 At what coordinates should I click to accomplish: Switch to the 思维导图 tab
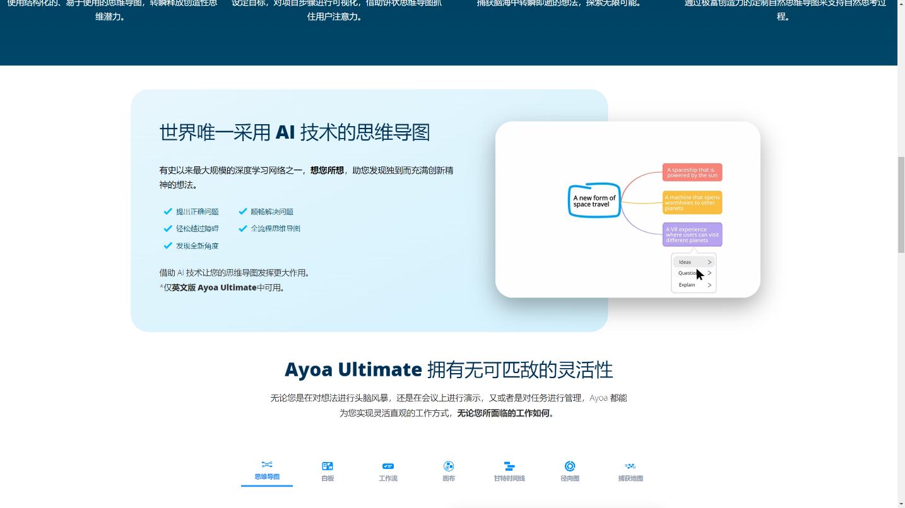pos(267,471)
